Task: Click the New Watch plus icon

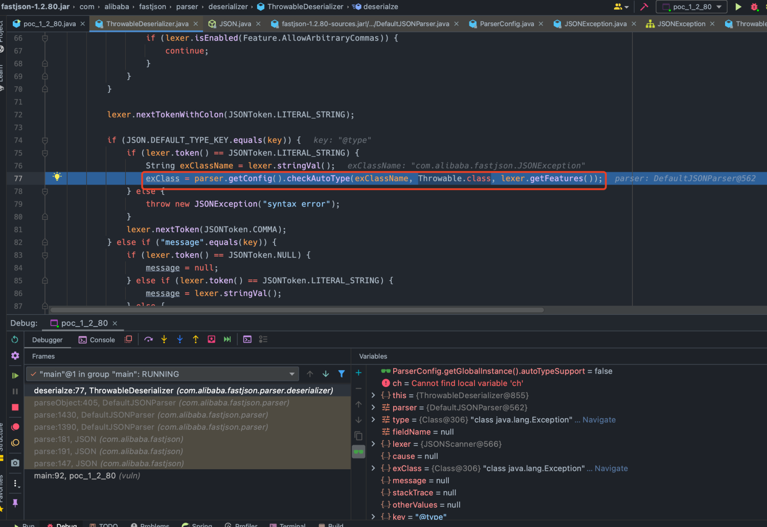Action: pos(358,373)
